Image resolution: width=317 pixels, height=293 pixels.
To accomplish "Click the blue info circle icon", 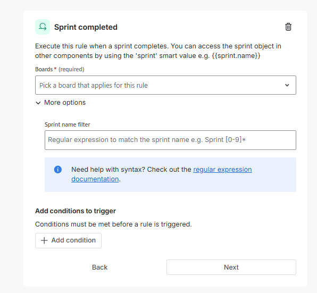I will pos(58,169).
